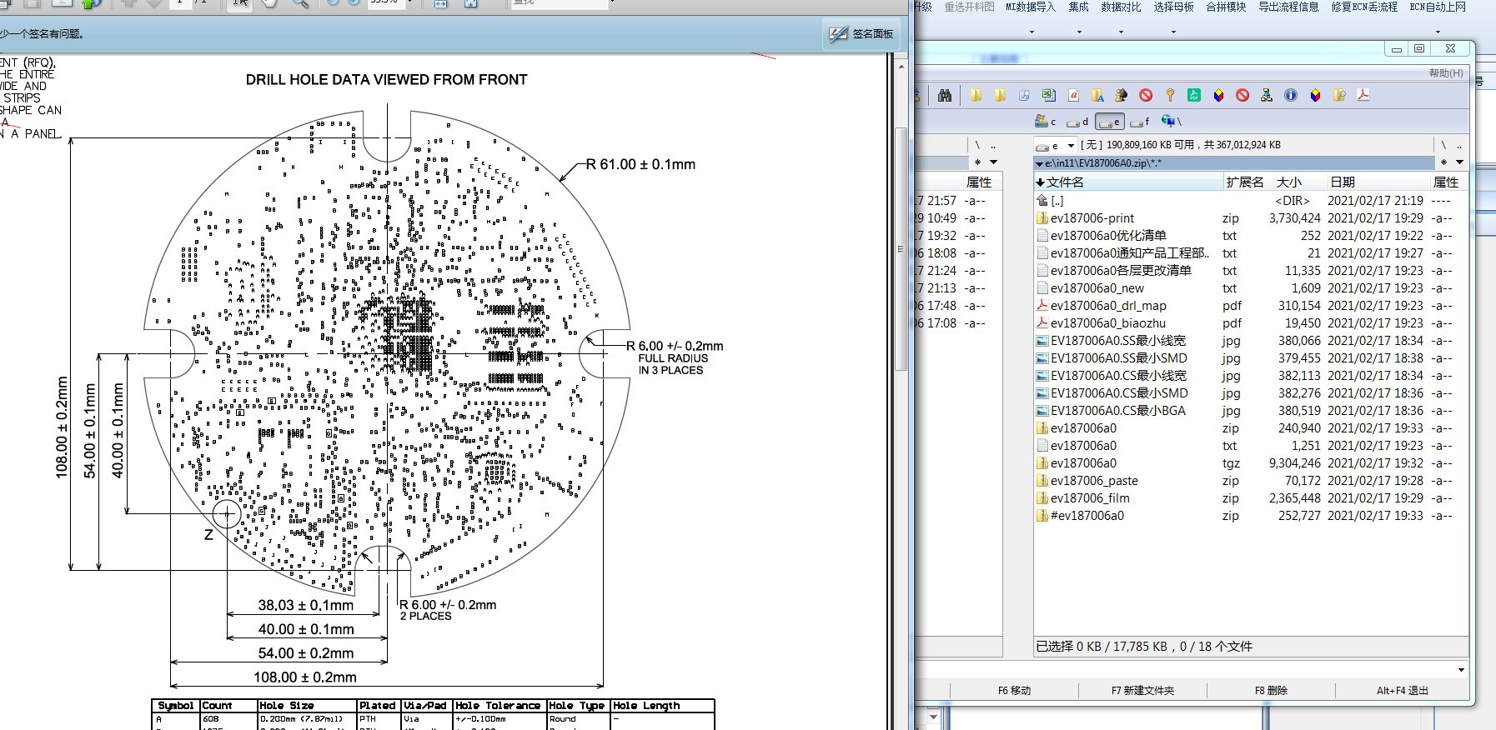Switch to drive f button
The width and height of the screenshot is (1496, 730).
pyautogui.click(x=1140, y=122)
